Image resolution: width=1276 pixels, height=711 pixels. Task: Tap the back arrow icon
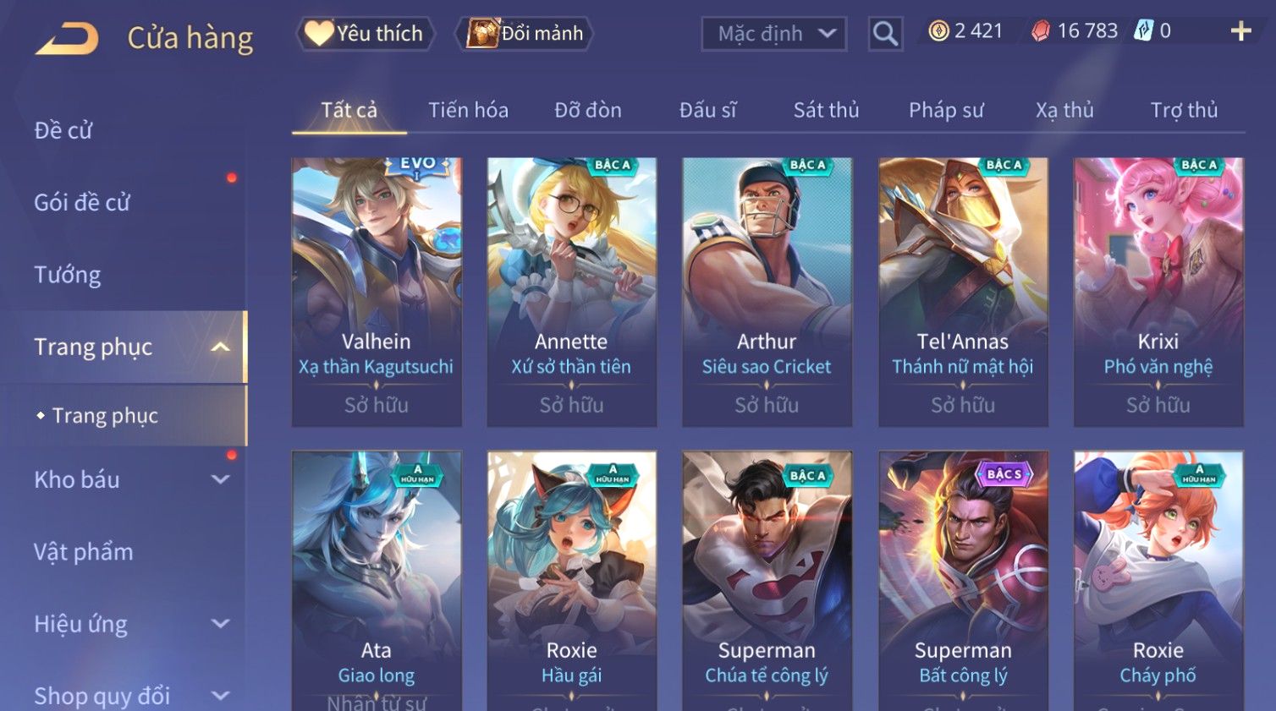pyautogui.click(x=67, y=38)
